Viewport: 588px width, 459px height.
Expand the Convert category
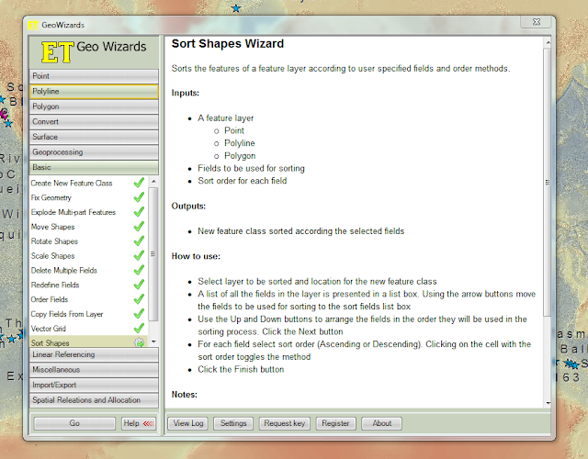pos(94,122)
